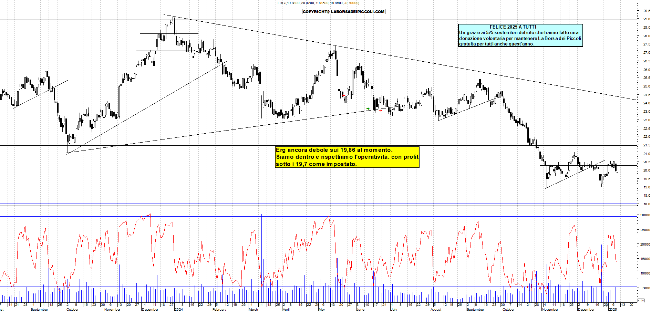Image resolution: width=651 pixels, height=311 pixels.
Task: Click 'Erg ancora debole sui 19,86 al momento.'
Action: (334, 150)
